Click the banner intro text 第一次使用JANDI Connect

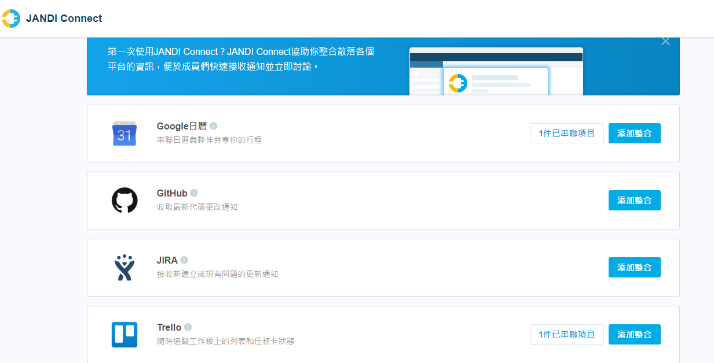(x=241, y=59)
